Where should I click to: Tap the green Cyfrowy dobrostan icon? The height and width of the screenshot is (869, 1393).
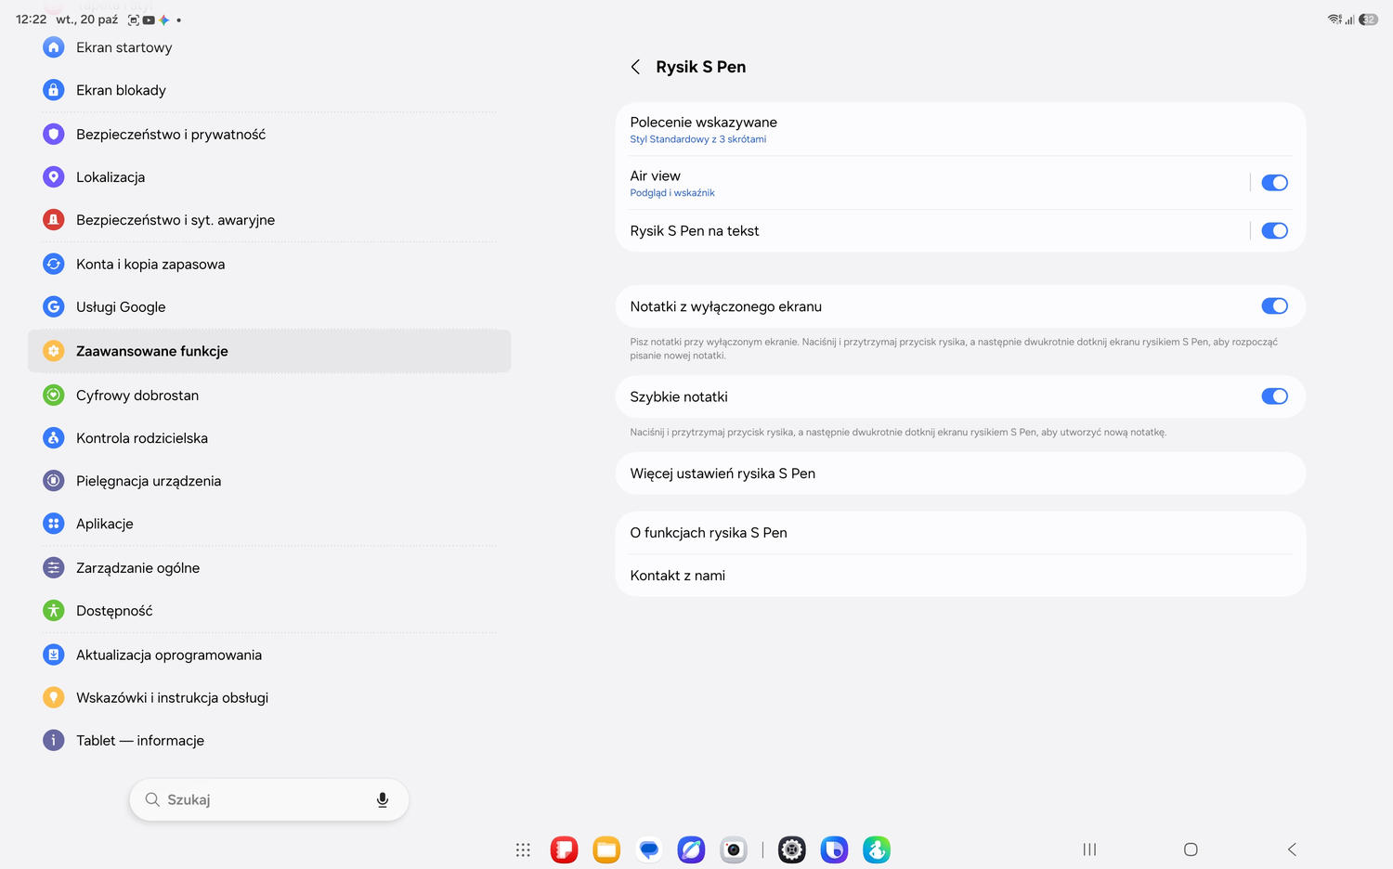click(54, 395)
